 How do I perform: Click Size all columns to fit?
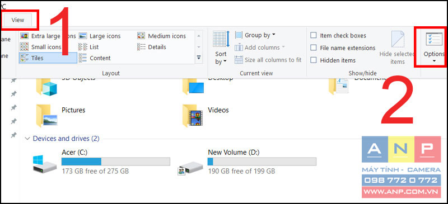click(268, 60)
